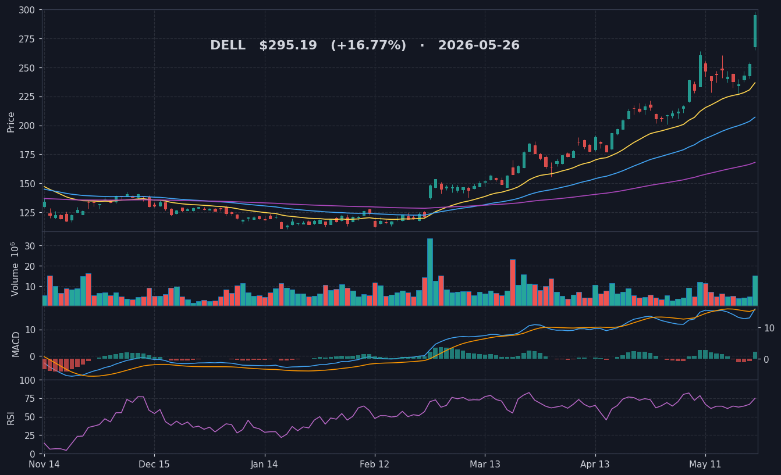Select the 150 tick on the price axis

point(27,184)
